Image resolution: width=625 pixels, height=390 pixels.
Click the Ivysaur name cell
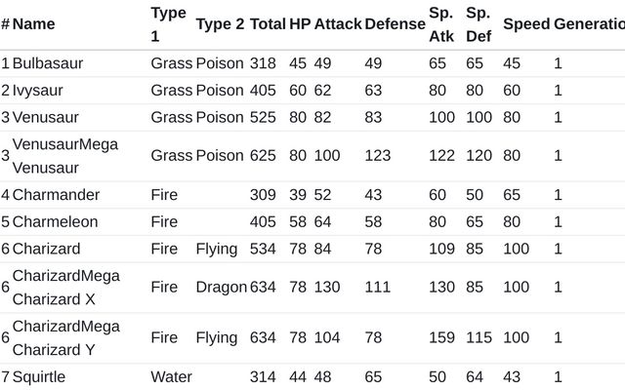pos(42,91)
